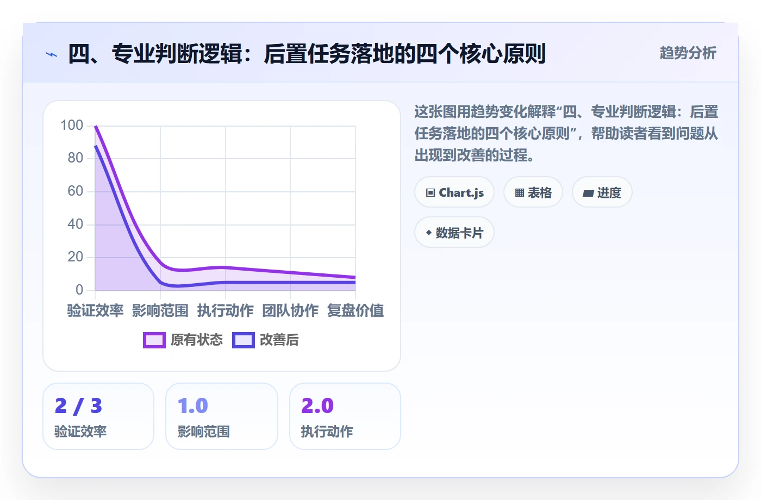Click the 进度 tag
This screenshot has height=500, width=761.
click(x=602, y=192)
